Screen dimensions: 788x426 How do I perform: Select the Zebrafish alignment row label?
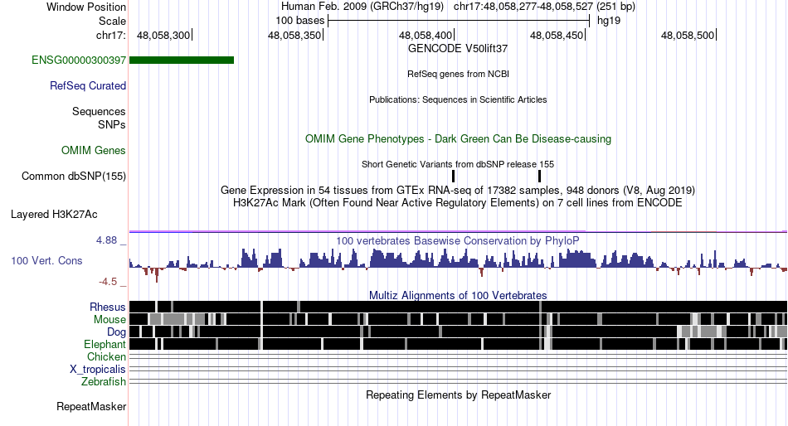tap(104, 382)
